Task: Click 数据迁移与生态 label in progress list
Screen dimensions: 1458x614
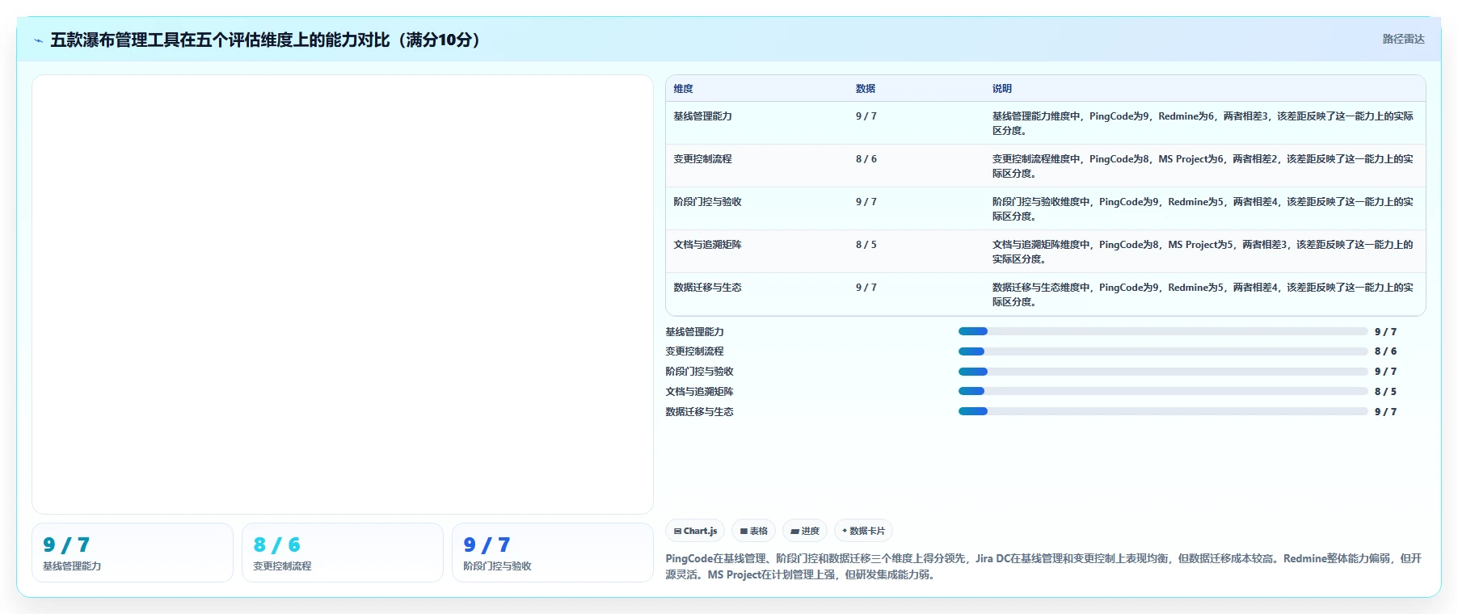Action: (700, 412)
